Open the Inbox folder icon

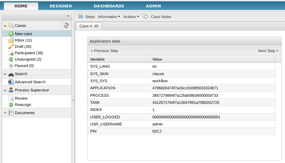tap(11, 40)
